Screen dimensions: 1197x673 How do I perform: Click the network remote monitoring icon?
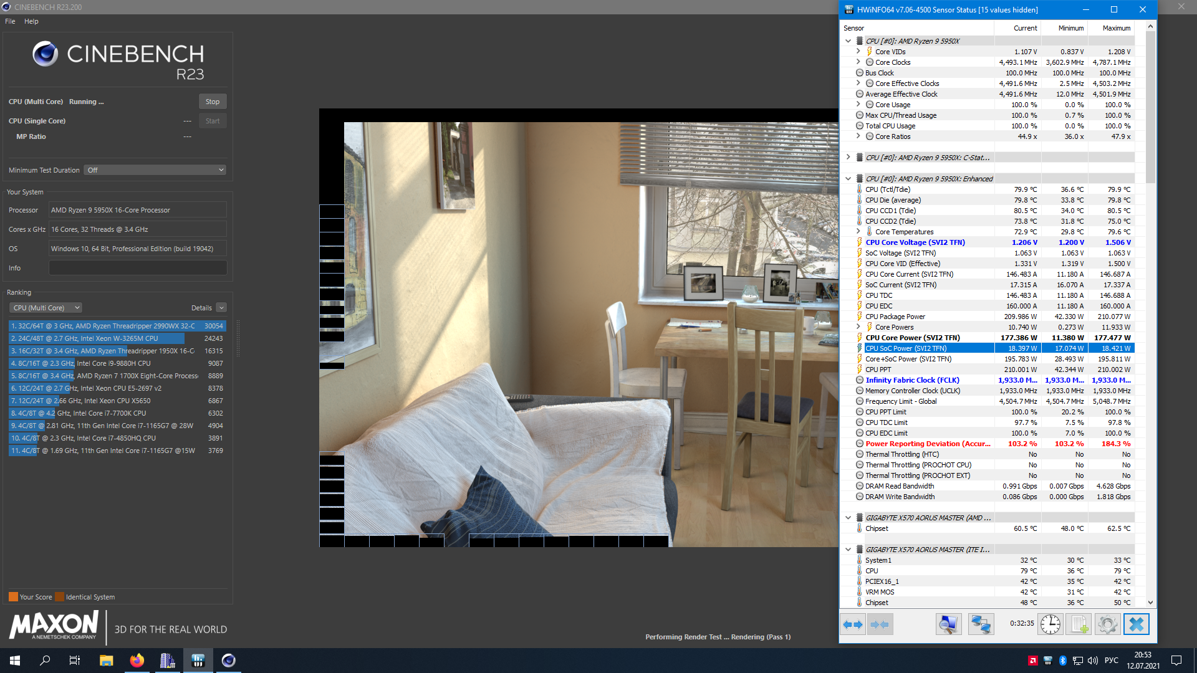click(x=981, y=624)
